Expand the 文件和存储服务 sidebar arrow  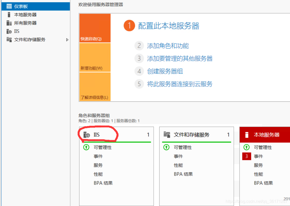tap(67, 40)
